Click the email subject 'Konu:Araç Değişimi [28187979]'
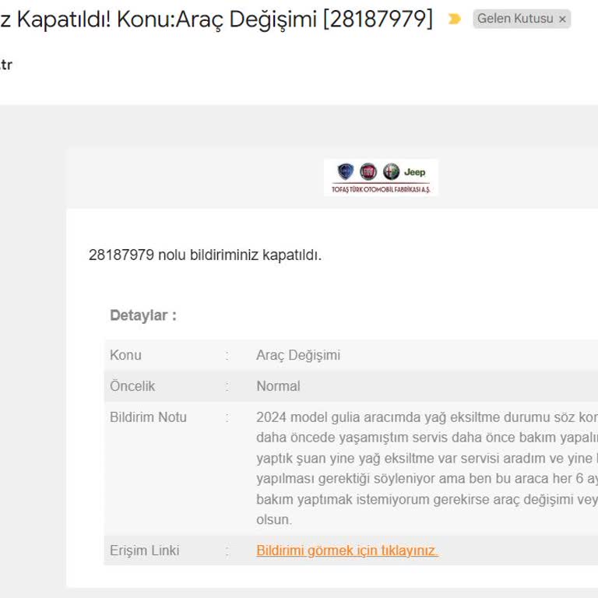Viewport: 598px width, 598px height. click(275, 19)
